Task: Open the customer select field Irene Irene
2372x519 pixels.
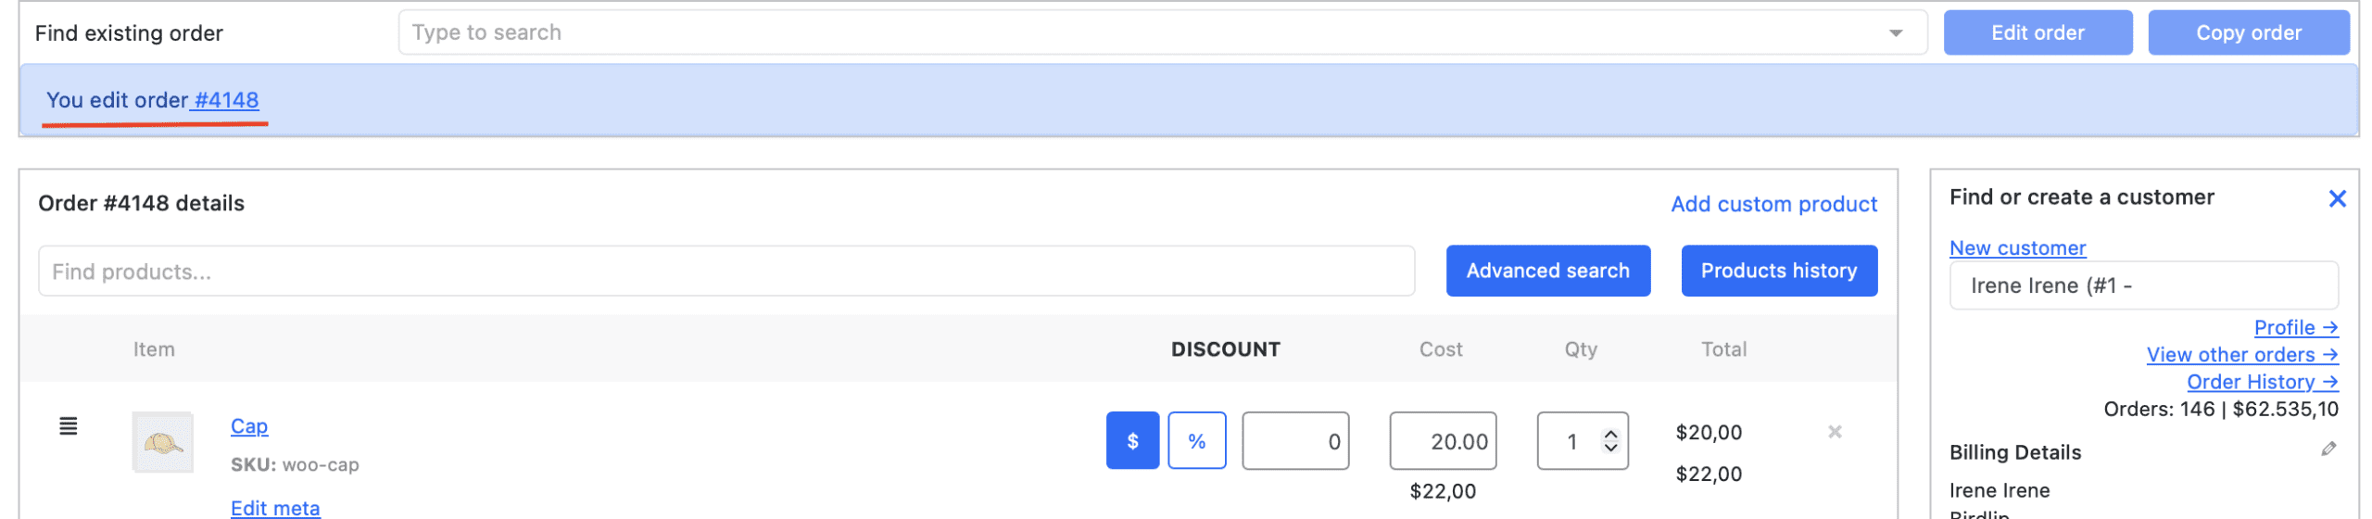Action: click(2142, 285)
